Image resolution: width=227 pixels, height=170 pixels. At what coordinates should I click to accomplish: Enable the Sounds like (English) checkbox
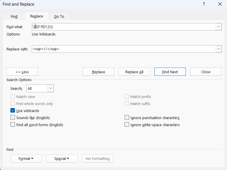pos(12,117)
